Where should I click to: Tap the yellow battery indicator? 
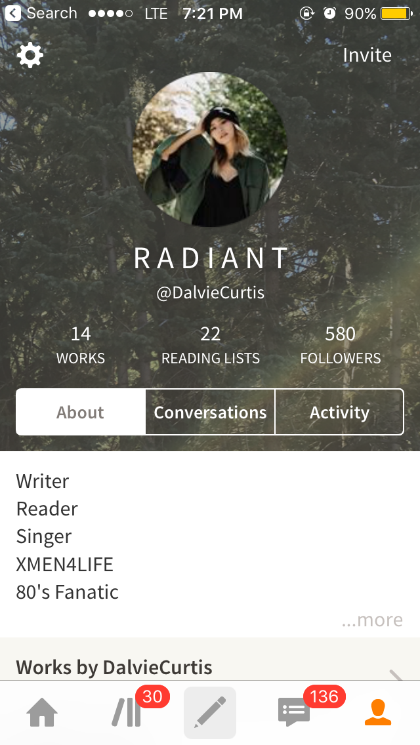pyautogui.click(x=396, y=13)
